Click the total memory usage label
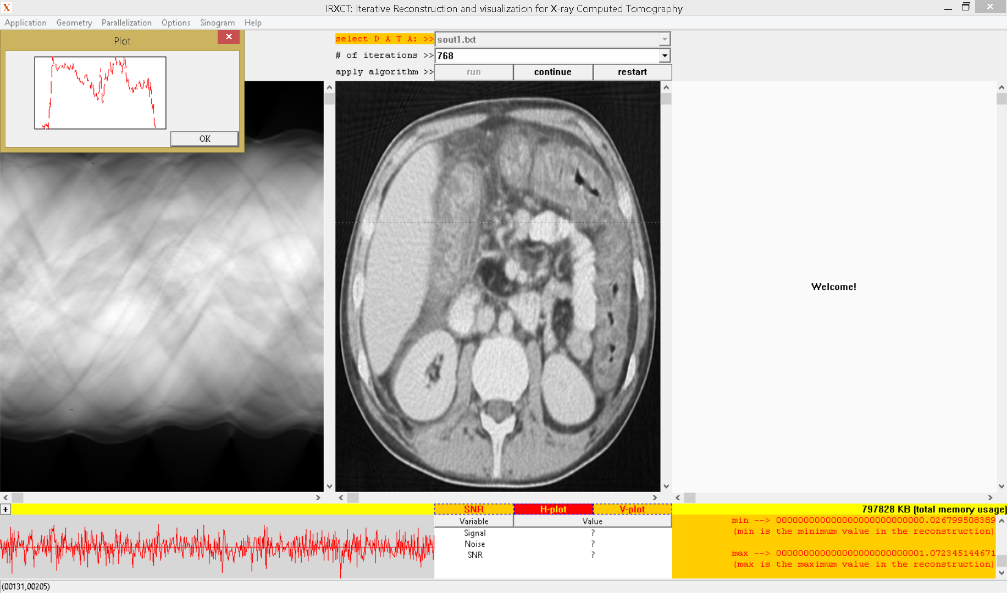 pyautogui.click(x=934, y=509)
